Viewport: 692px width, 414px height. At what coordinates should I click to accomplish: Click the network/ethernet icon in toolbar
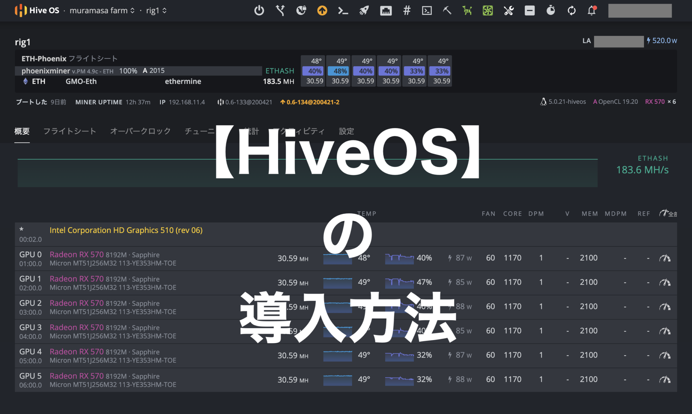click(x=386, y=10)
